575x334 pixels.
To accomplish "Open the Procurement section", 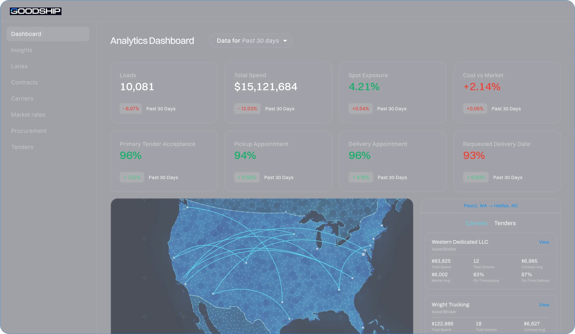I will pyautogui.click(x=29, y=131).
